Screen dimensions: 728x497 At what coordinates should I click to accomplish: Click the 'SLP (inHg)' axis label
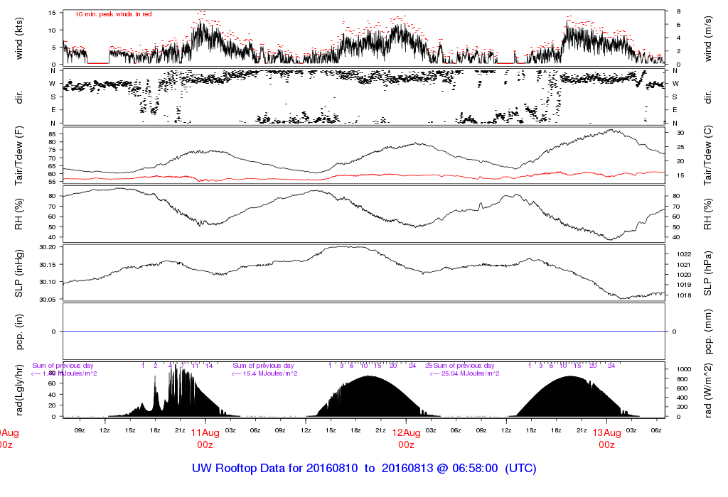[20, 274]
